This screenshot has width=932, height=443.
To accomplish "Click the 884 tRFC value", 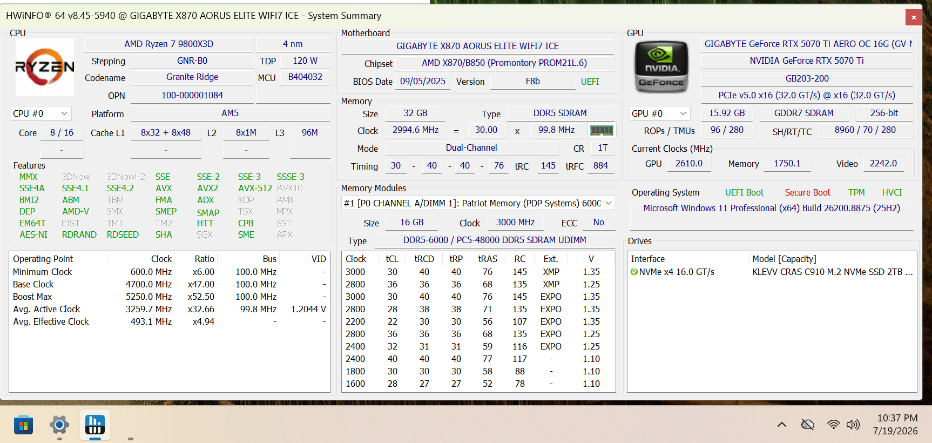I will tap(600, 165).
